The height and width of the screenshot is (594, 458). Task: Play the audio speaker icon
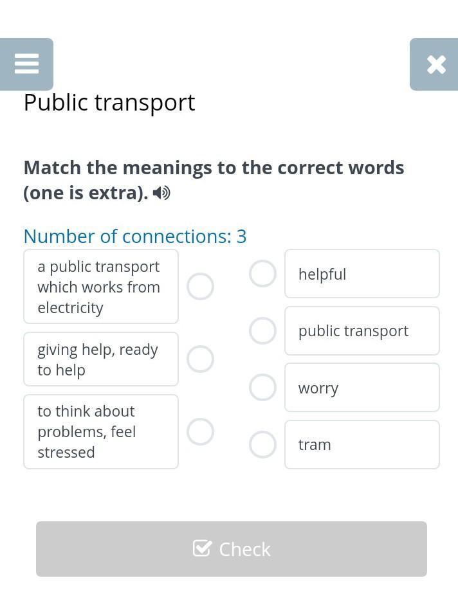pos(161,194)
